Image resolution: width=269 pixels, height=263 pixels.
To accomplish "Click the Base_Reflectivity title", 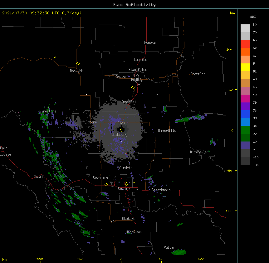I will [x=134, y=5].
